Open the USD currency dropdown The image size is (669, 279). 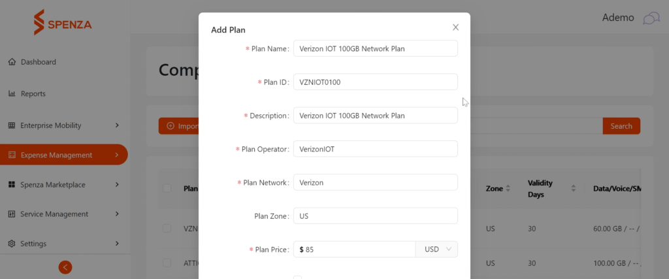[x=436, y=249]
